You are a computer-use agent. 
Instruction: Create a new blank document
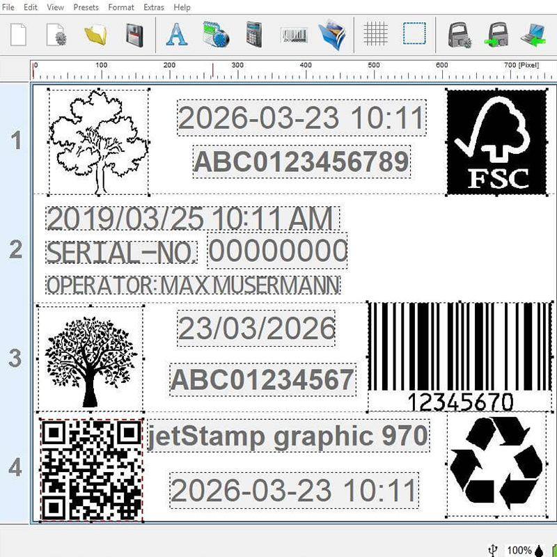18,34
